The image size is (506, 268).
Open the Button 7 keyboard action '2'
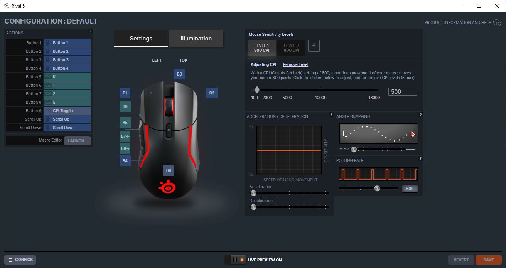(67, 94)
